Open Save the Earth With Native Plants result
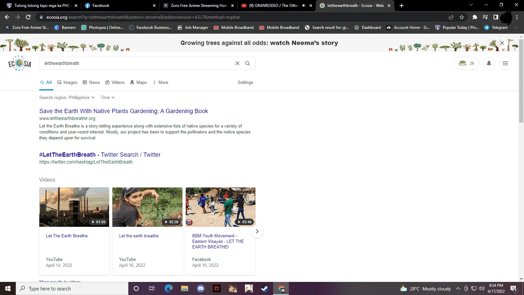Image resolution: width=524 pixels, height=295 pixels. coord(123,111)
